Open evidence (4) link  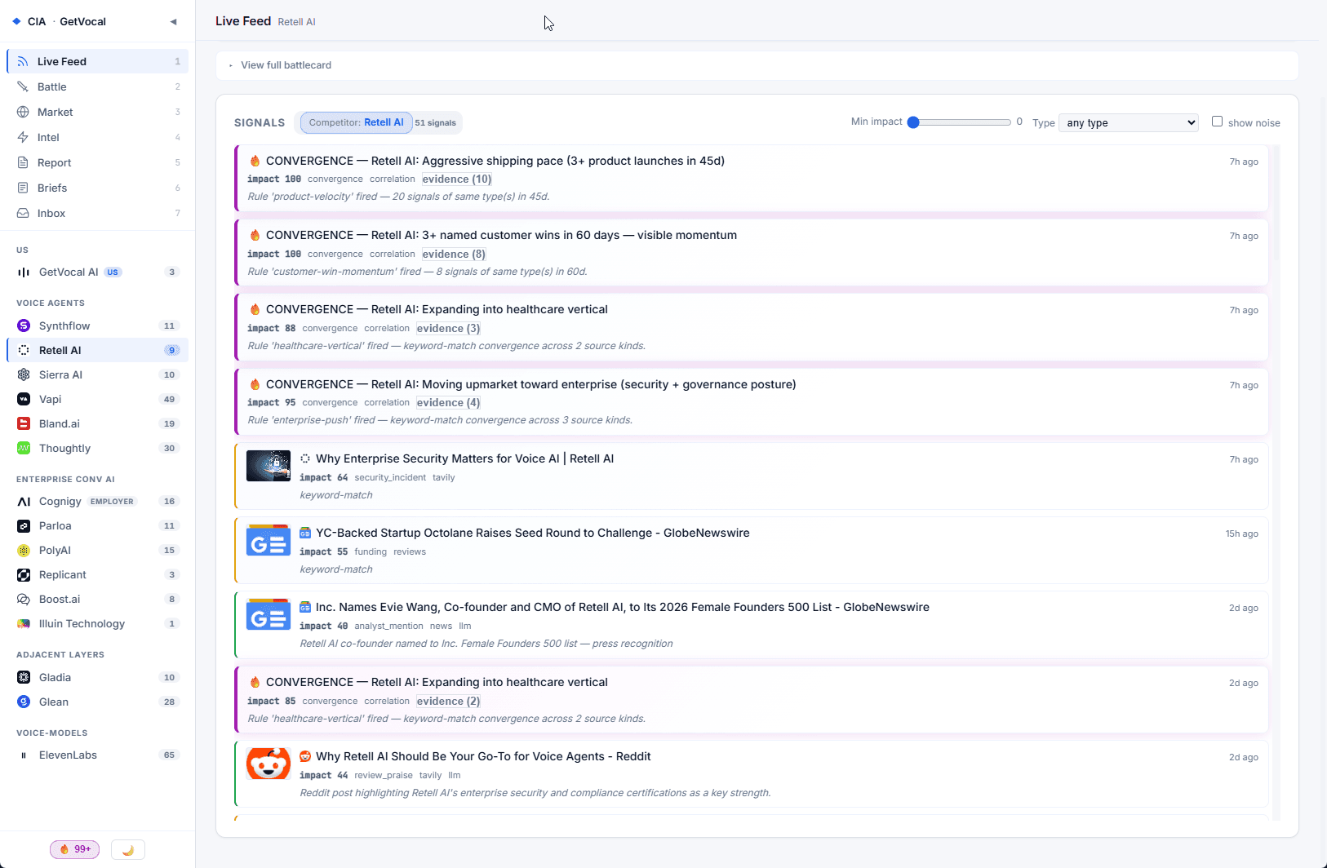click(x=448, y=402)
